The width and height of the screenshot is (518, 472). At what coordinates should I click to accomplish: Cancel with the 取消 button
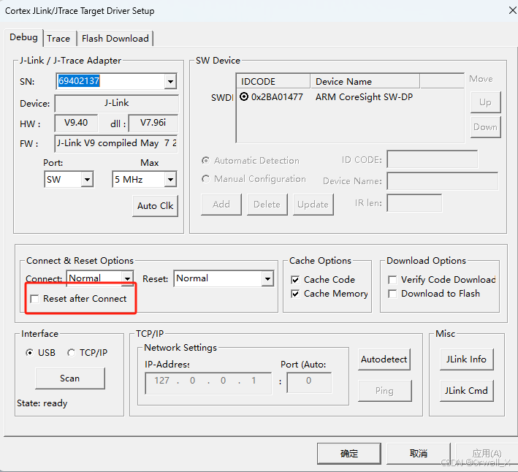pyautogui.click(x=418, y=454)
